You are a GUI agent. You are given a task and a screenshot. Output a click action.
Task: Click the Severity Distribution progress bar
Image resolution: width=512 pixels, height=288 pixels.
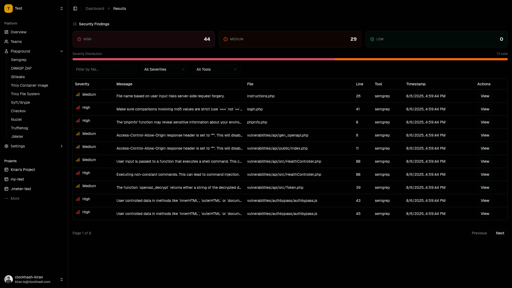[290, 59]
